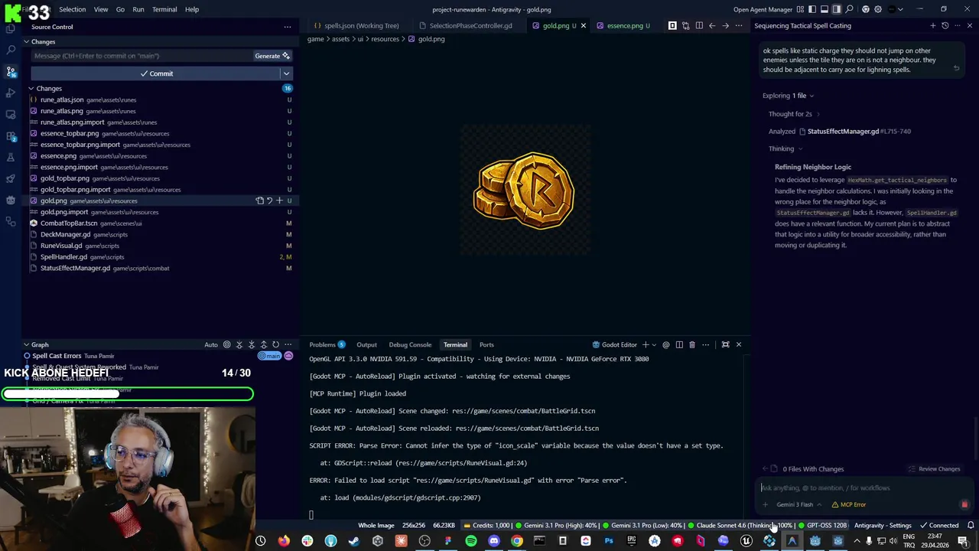Expand 'Thought for 2s' section

click(x=794, y=114)
